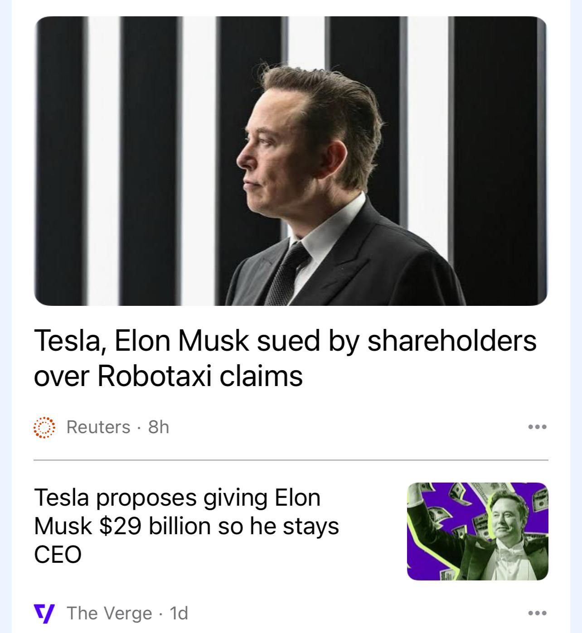
Task: Open the 'sued by shareholders' headline
Action: (x=285, y=341)
